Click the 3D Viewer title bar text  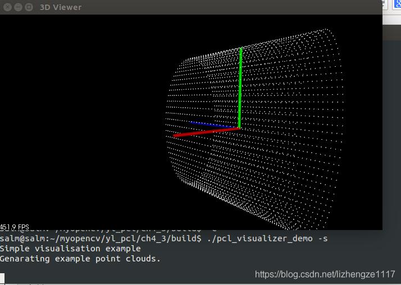tap(61, 7)
